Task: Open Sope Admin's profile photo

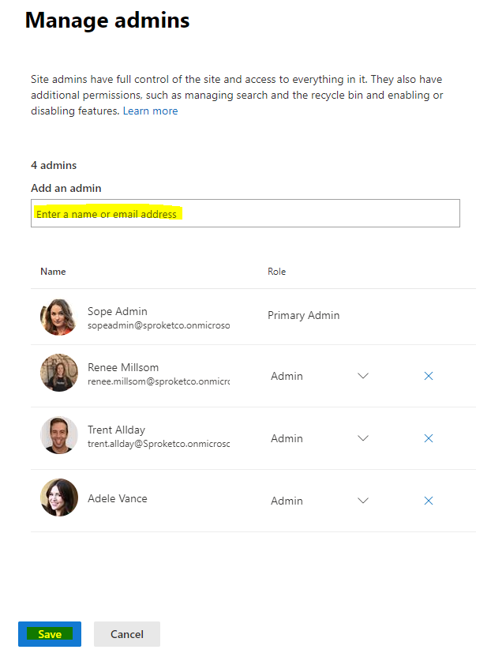Action: coord(58,317)
